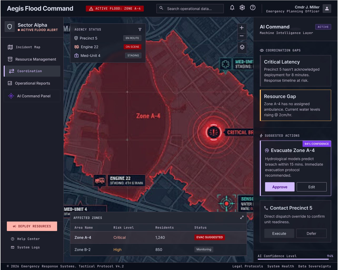Click the Zone A-4 label on map

coord(148,116)
